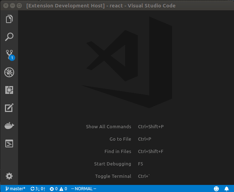This screenshot has height=192, width=234.
Task: Minimize the VS Code window
Action: 12,6
